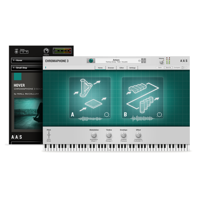Click the 'Channel Pressure' assignment label
This screenshot has width=199, height=199.
tap(124, 140)
